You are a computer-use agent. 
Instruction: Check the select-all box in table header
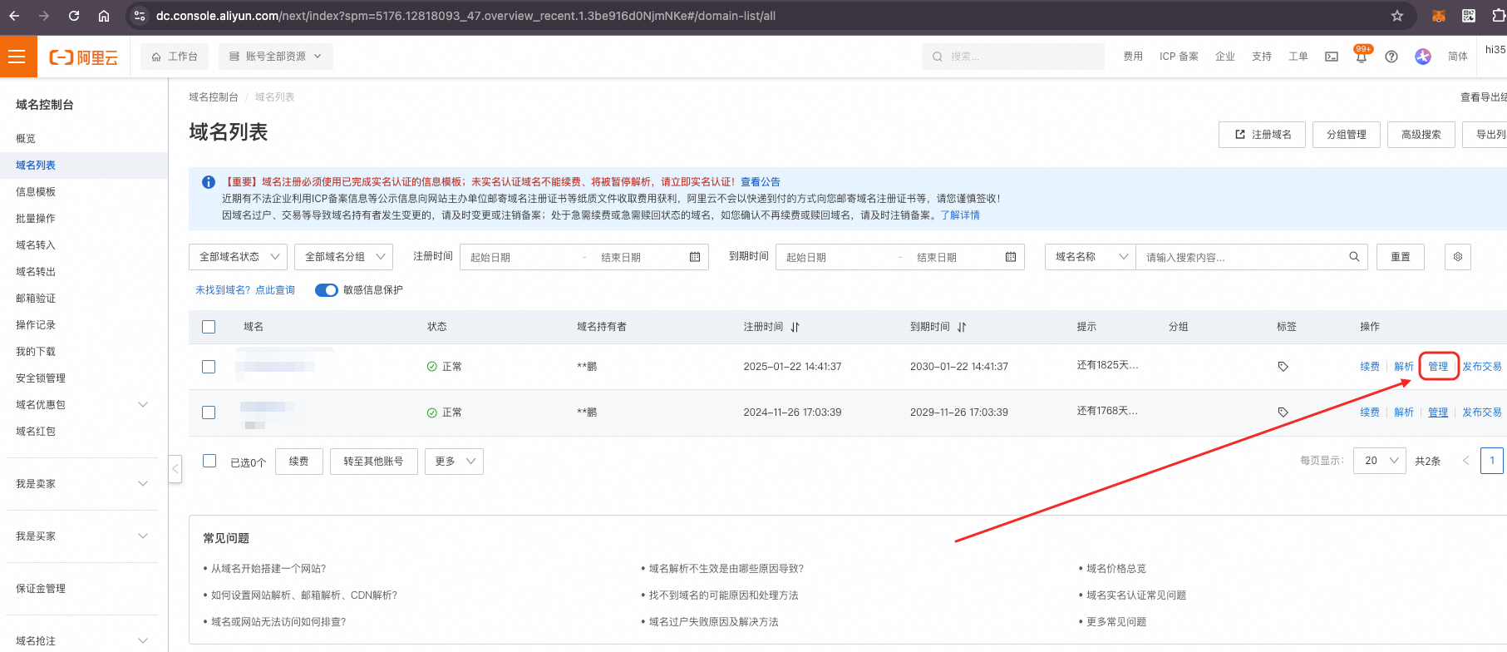pyautogui.click(x=209, y=327)
